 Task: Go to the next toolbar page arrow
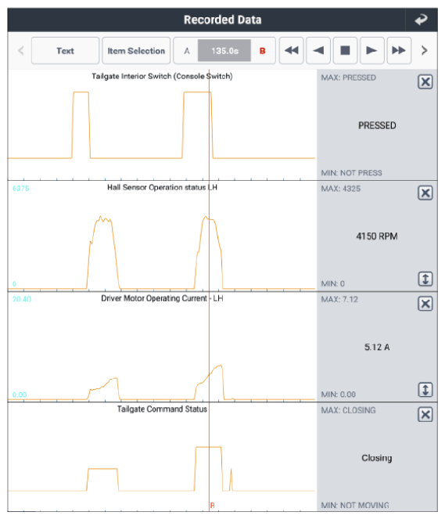(x=425, y=51)
